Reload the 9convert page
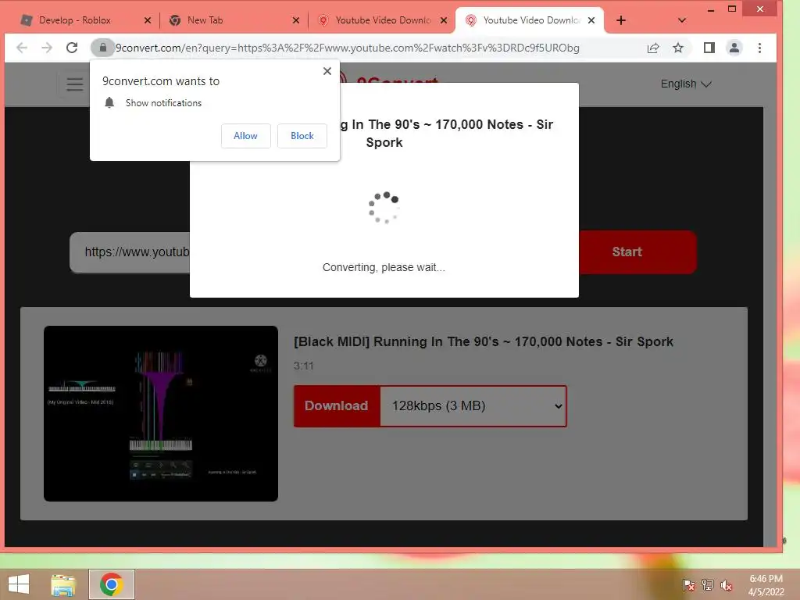The image size is (800, 600). pyautogui.click(x=72, y=48)
